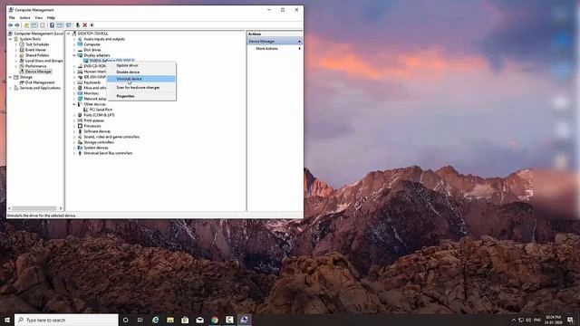
Task: Select Event Viewer in the left tree
Action: (35, 50)
